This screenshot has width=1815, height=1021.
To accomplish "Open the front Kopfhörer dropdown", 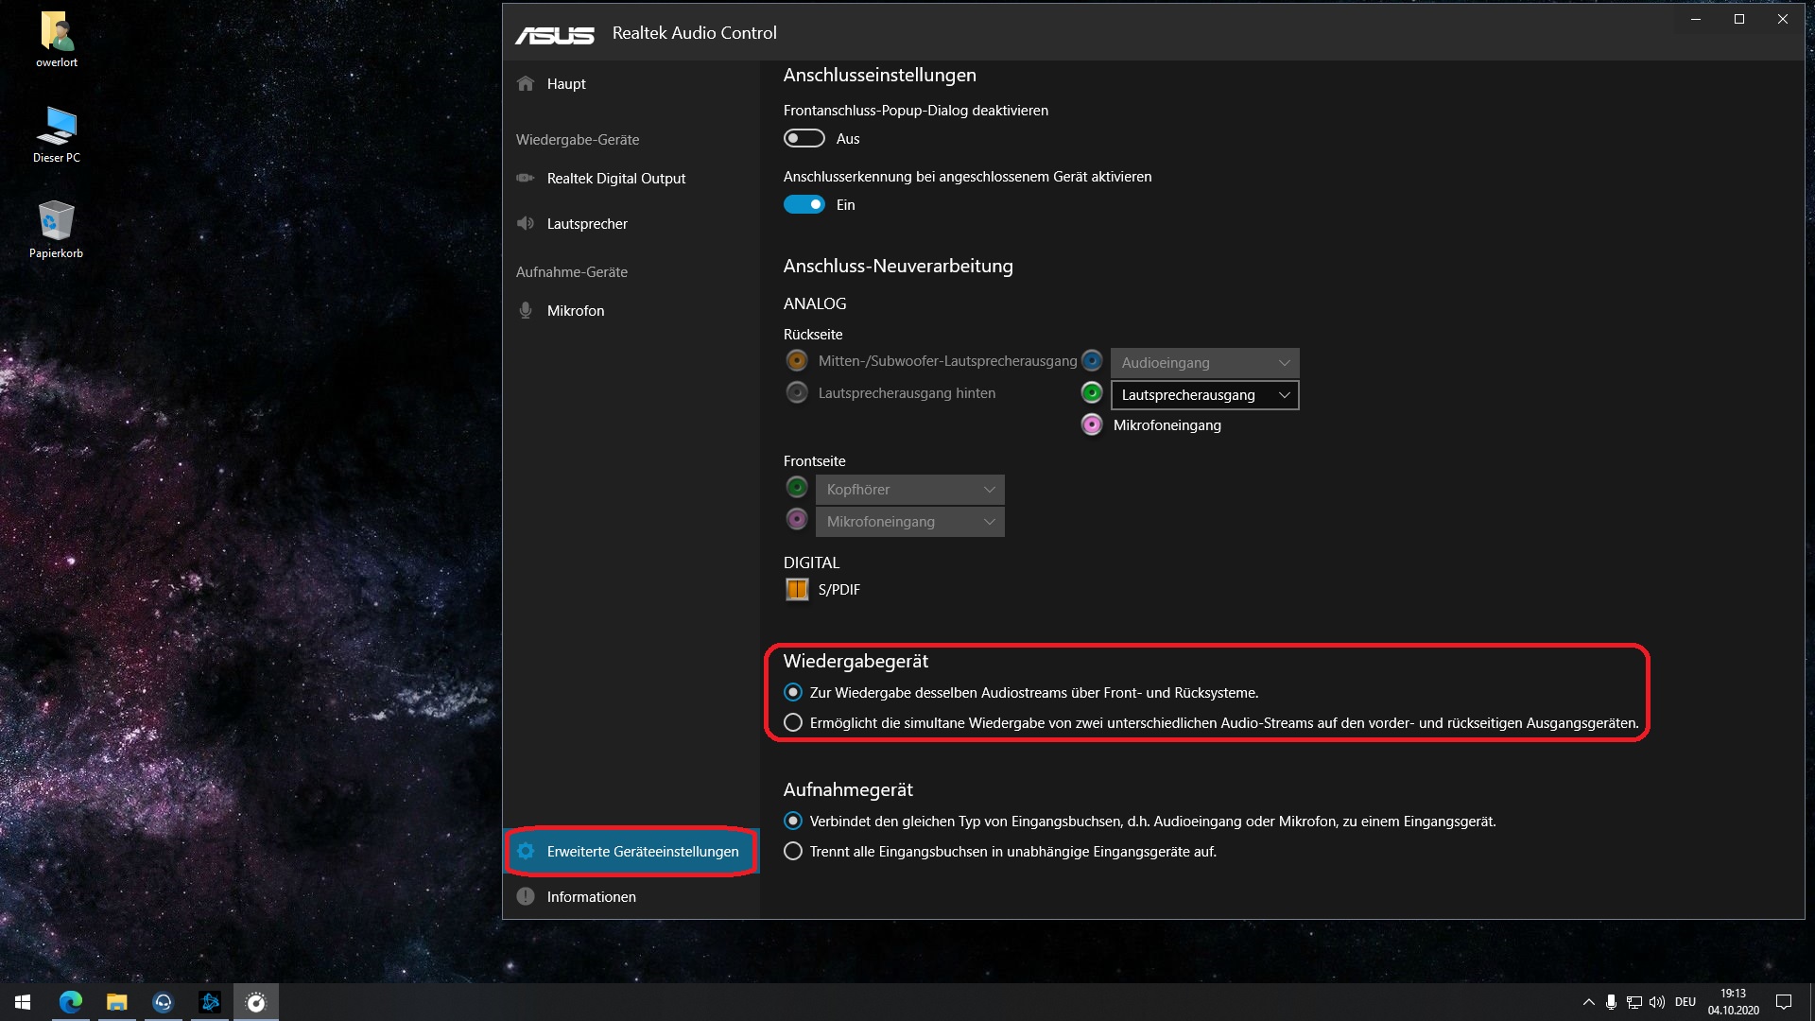I will click(908, 489).
